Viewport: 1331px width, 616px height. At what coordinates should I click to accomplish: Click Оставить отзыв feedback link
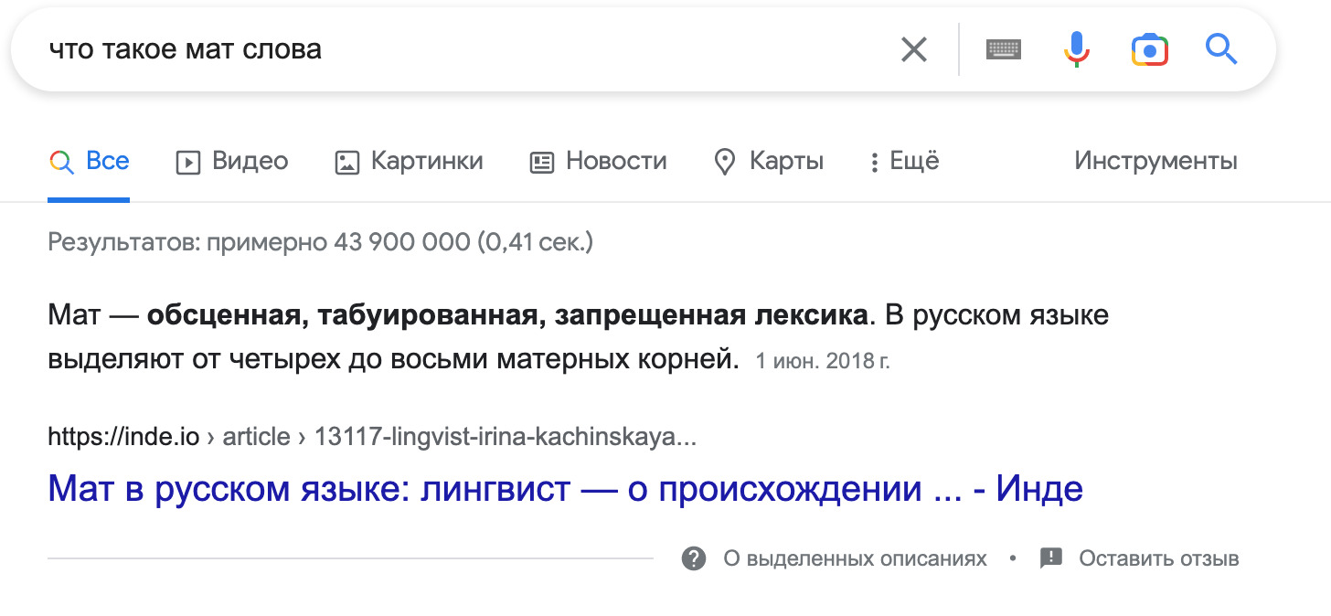pyautogui.click(x=1158, y=558)
